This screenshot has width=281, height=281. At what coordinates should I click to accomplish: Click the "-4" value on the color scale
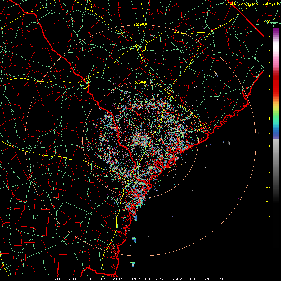[268, 188]
